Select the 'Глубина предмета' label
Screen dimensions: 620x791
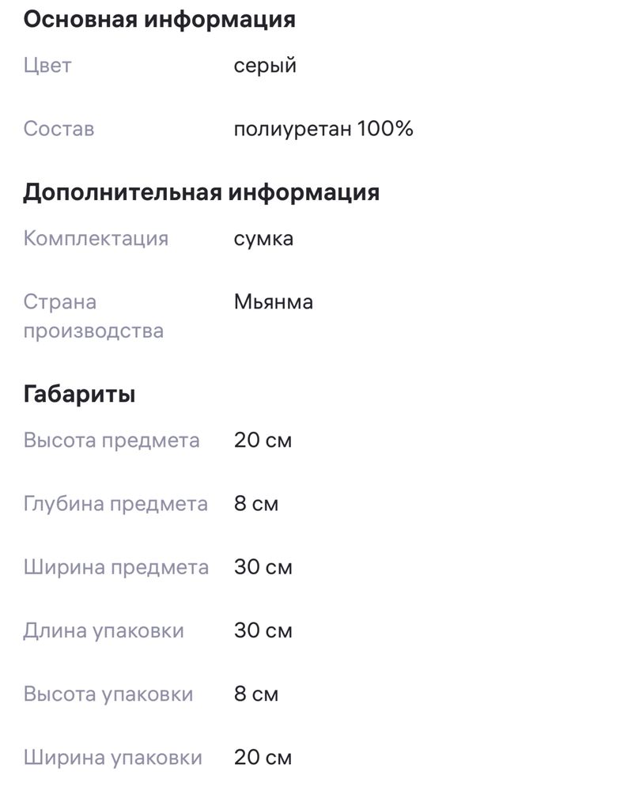115,504
